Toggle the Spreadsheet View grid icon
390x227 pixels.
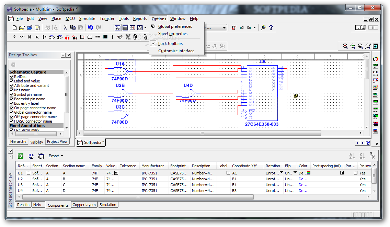coord(125,27)
